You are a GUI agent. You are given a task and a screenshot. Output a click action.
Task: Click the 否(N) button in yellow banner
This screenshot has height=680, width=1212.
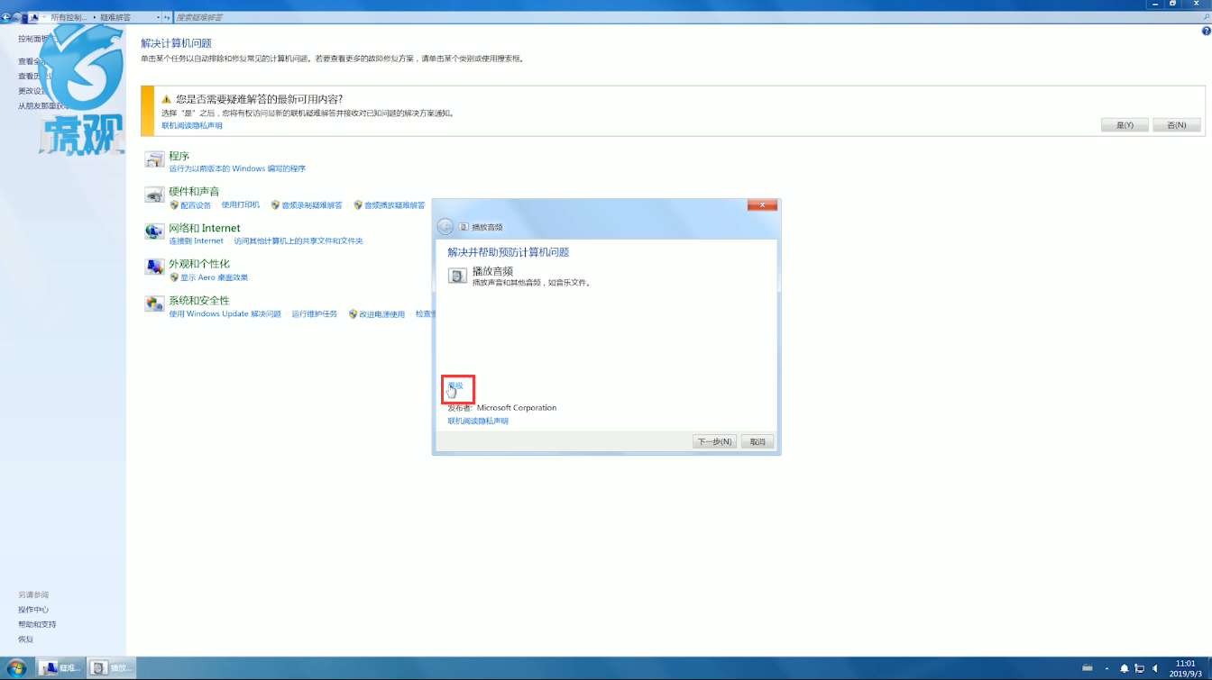click(x=1176, y=125)
